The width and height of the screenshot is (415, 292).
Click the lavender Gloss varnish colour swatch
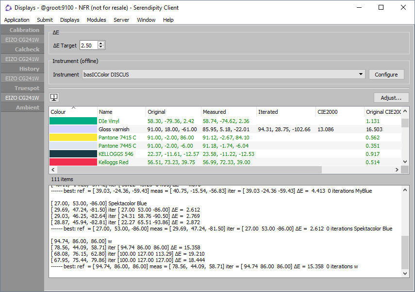[73, 129]
